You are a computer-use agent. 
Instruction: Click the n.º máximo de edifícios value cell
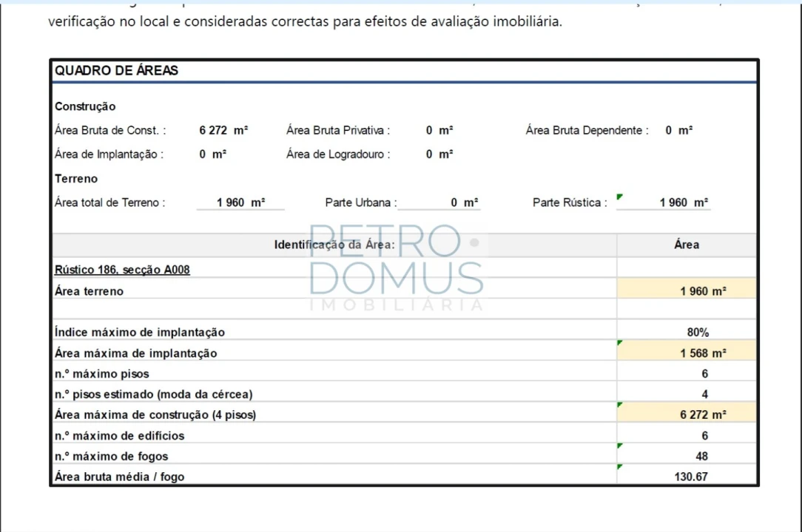click(x=687, y=436)
